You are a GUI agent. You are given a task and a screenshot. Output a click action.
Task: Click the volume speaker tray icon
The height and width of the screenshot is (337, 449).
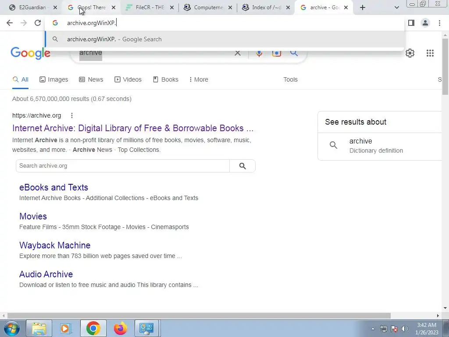pyautogui.click(x=404, y=329)
